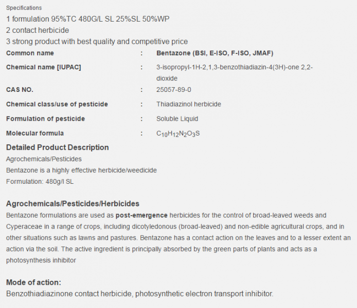The image size is (357, 308).
Task: Click the Thiadiazinol herbicide value
Action: (188, 104)
